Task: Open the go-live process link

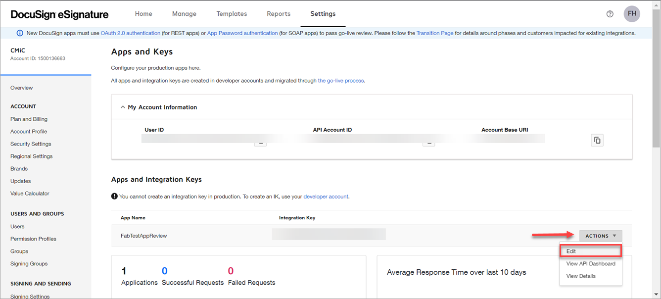Action: pyautogui.click(x=341, y=81)
